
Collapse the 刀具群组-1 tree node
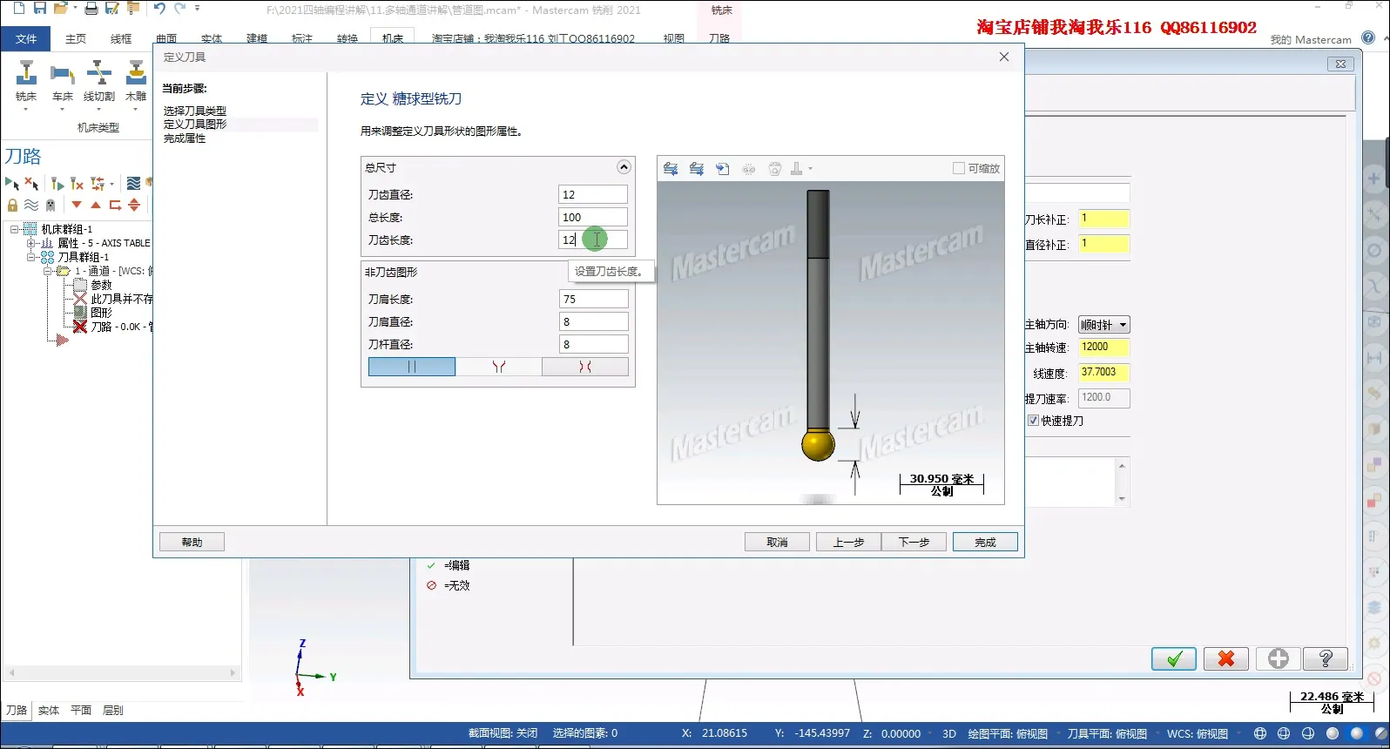[x=31, y=258]
